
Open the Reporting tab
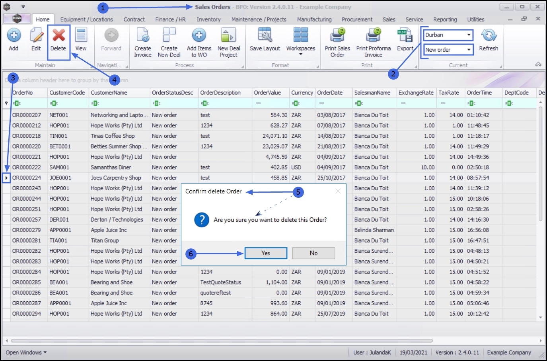pyautogui.click(x=445, y=19)
